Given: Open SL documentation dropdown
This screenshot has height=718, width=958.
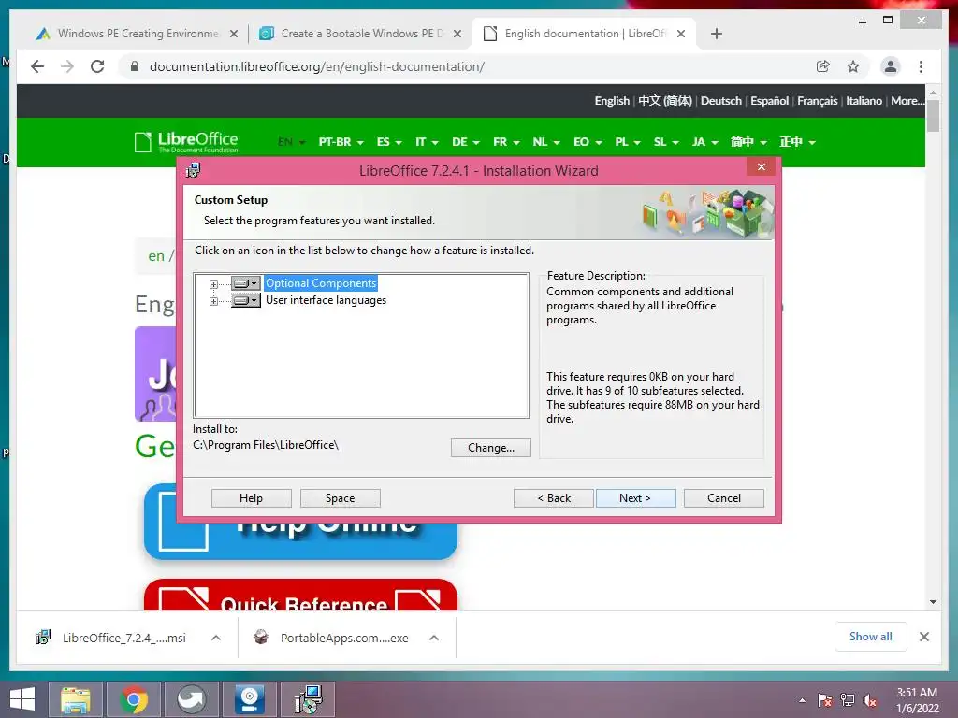Looking at the screenshot, I should 666,142.
